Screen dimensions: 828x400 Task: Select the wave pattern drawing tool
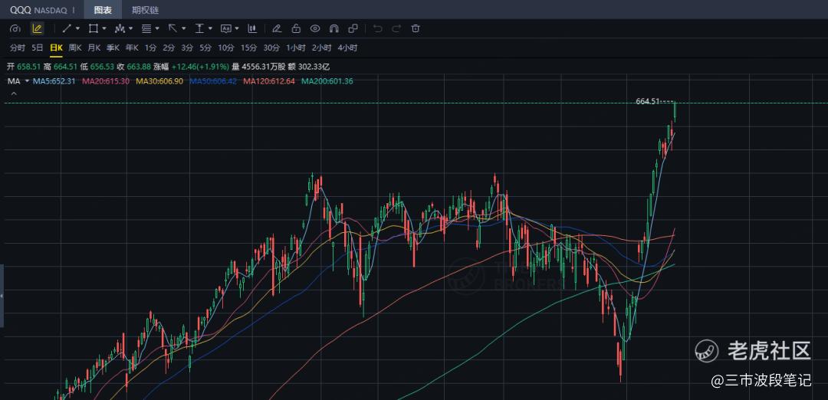[x=120, y=28]
